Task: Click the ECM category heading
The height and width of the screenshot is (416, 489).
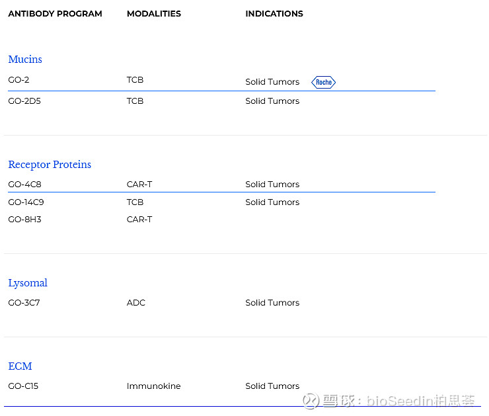Action: click(20, 366)
